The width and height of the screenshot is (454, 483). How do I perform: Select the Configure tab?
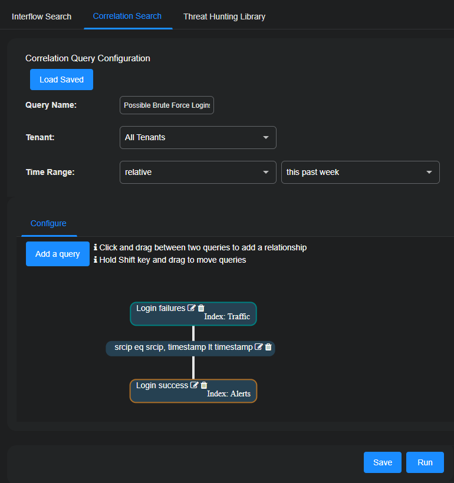48,223
